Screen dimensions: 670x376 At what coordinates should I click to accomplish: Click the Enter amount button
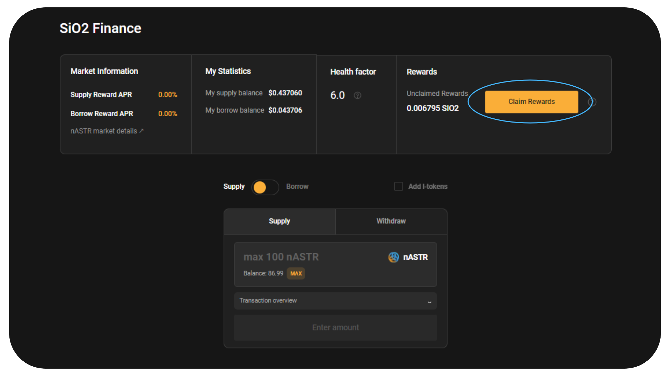[x=335, y=328]
